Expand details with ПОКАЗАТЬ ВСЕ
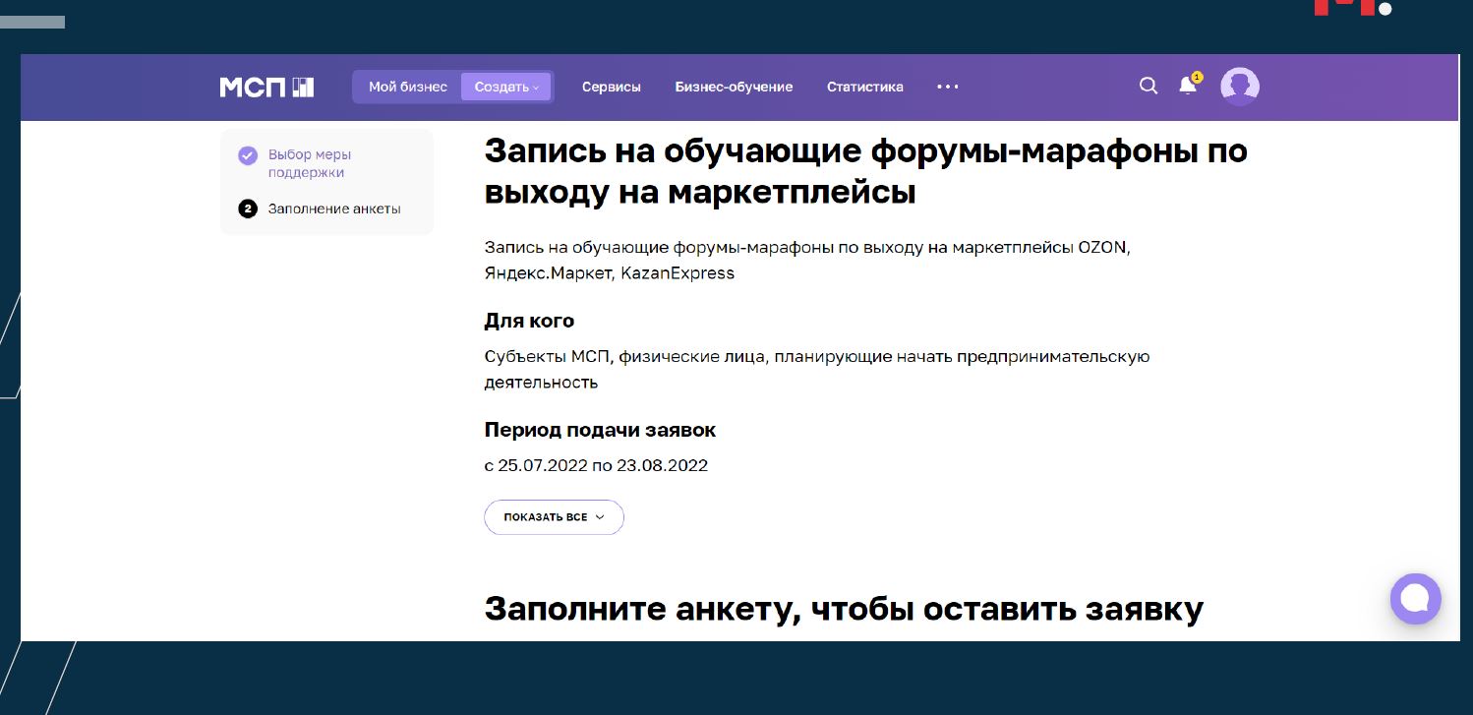This screenshot has height=715, width=1473. pos(554,517)
